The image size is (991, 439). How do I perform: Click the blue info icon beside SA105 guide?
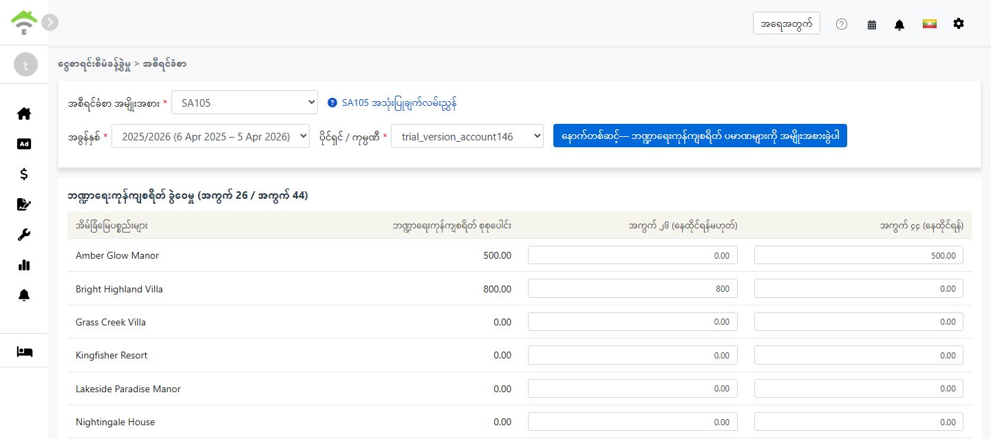point(332,103)
